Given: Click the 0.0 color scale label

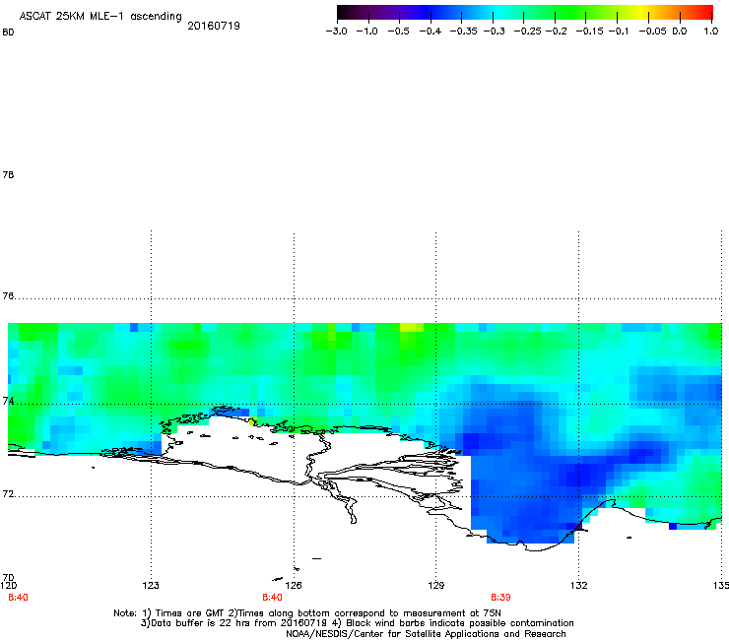Looking at the screenshot, I should pos(680,32).
